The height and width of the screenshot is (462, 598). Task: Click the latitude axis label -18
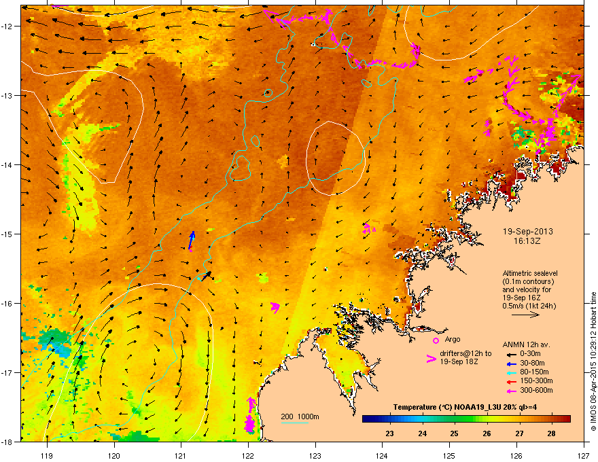(7, 442)
